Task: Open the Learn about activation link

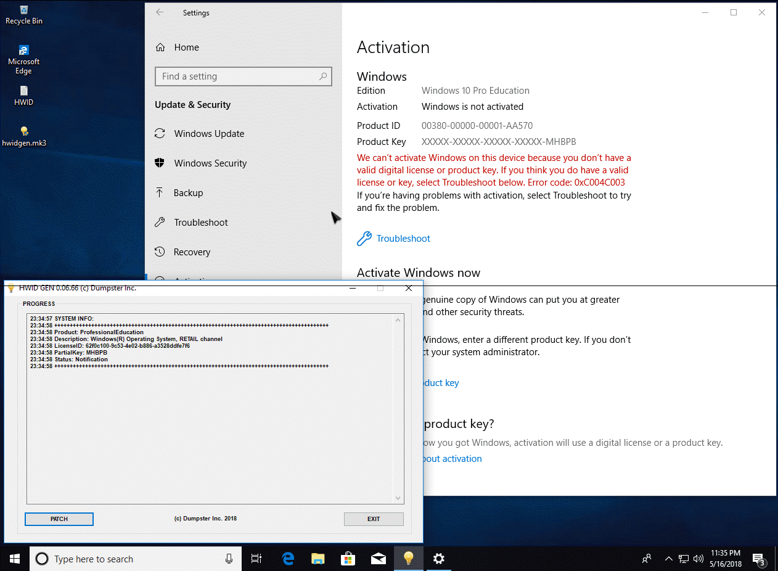Action: pyautogui.click(x=452, y=458)
